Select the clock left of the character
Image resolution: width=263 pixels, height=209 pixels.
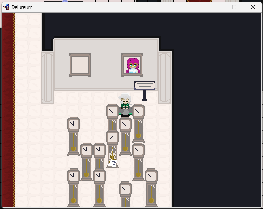click(x=112, y=117)
